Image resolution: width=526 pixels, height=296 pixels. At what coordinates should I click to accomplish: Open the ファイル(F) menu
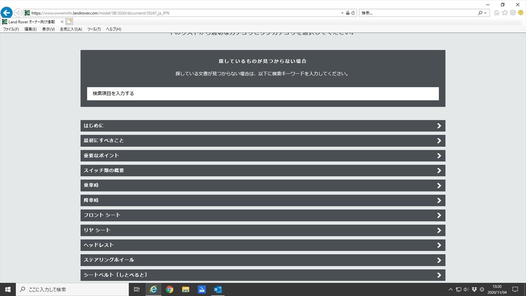coord(11,29)
